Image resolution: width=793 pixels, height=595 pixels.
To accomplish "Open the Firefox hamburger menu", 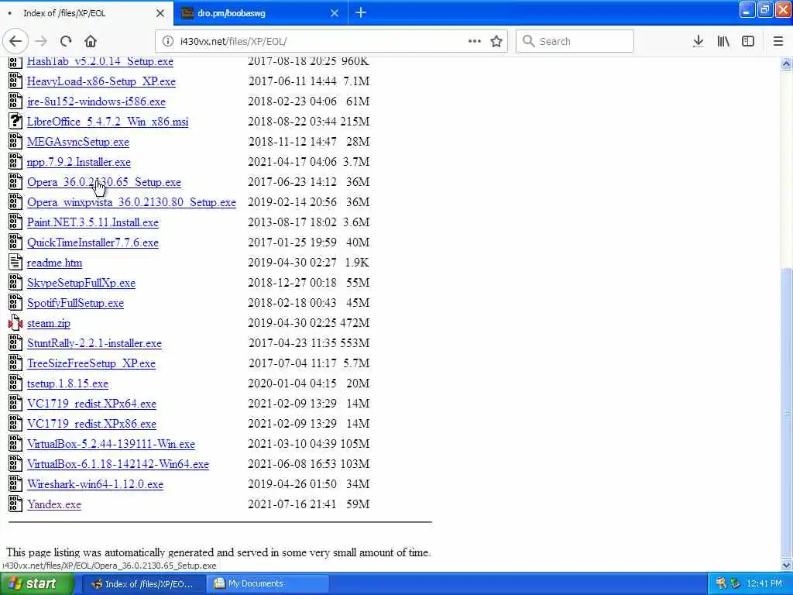I will click(x=778, y=42).
